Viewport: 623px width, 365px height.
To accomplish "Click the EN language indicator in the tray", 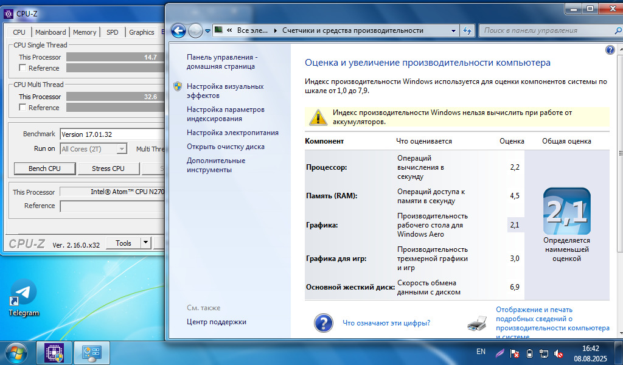I will (x=481, y=352).
